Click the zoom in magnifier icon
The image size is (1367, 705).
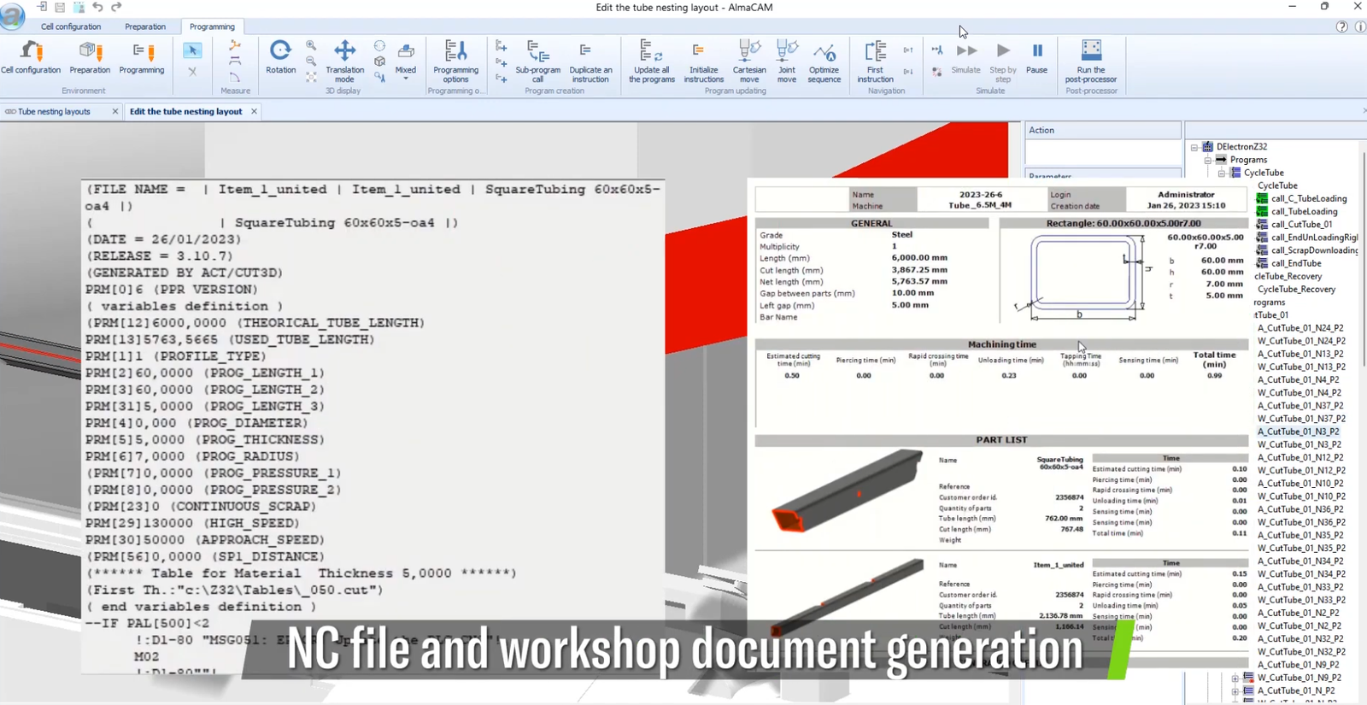tap(311, 46)
